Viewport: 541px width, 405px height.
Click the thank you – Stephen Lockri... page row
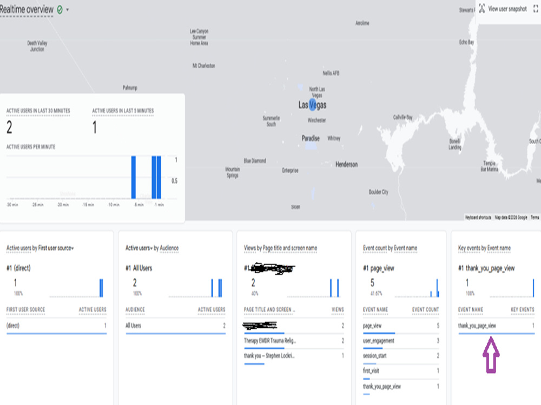[294, 356]
